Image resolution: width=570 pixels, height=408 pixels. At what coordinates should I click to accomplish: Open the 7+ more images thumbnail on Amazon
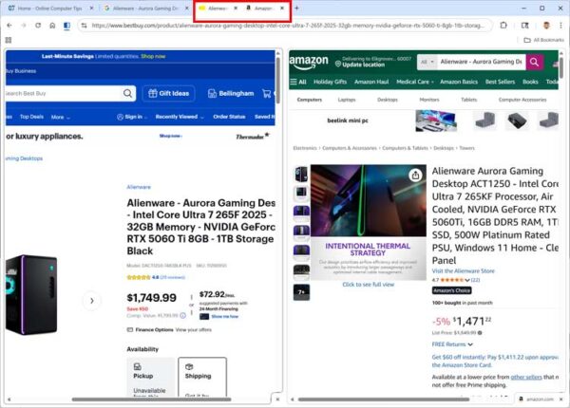tap(301, 292)
